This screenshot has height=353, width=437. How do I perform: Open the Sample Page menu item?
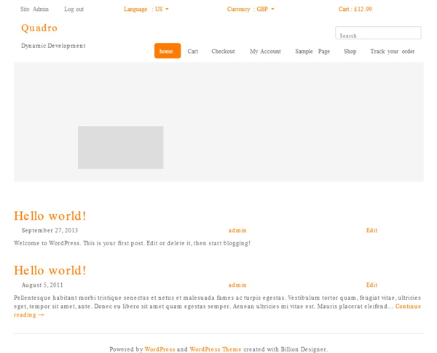[x=312, y=52]
